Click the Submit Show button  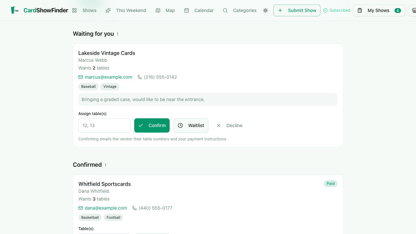coord(297,10)
